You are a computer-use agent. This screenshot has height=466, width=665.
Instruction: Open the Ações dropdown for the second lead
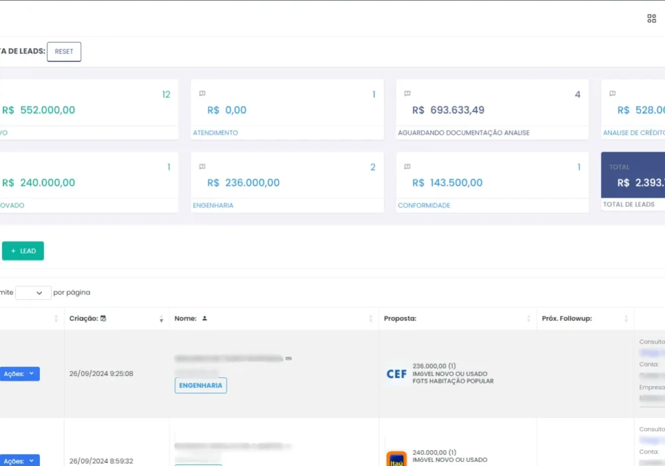[19, 460]
